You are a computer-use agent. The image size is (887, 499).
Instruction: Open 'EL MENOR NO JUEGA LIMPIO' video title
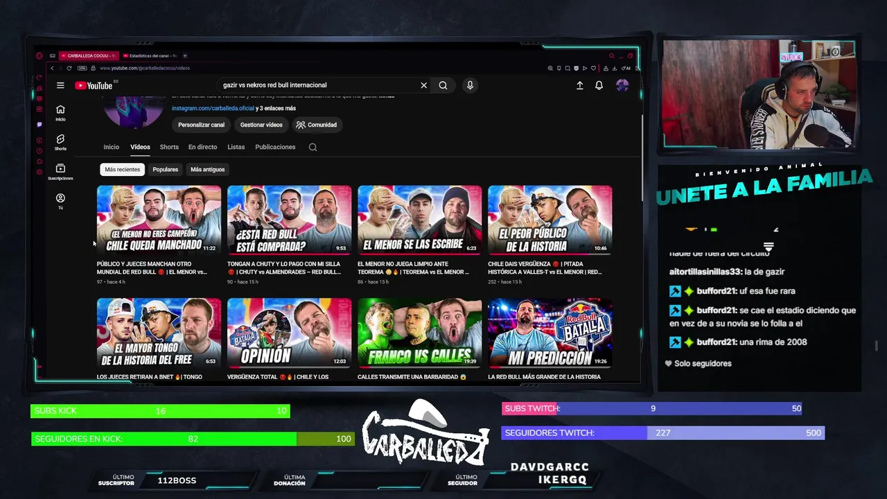[x=414, y=268]
